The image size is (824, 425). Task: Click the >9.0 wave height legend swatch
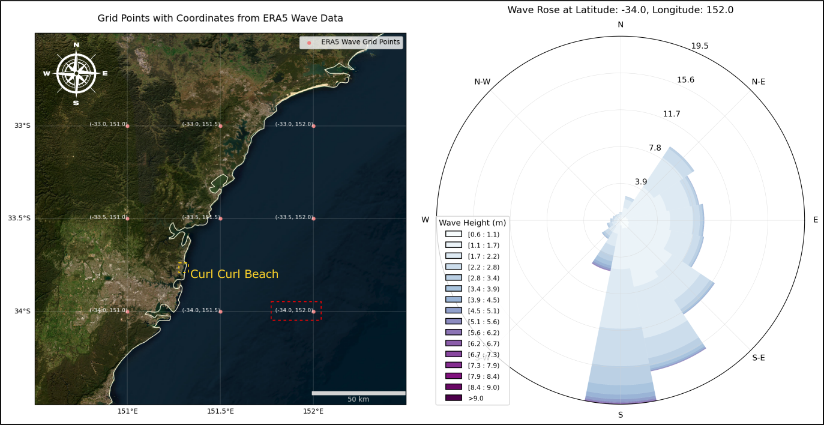coord(453,398)
